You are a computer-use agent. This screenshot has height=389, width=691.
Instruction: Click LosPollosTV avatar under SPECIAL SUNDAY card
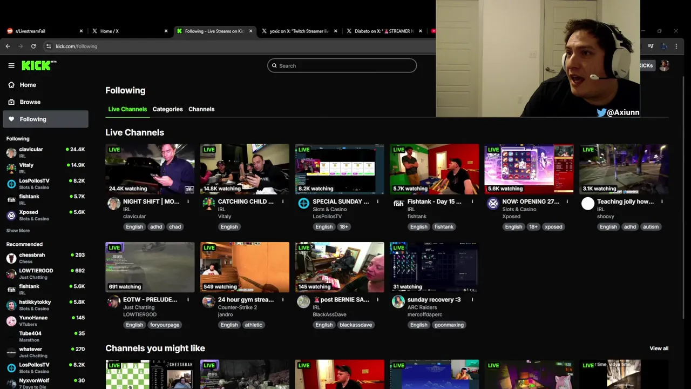pos(303,204)
